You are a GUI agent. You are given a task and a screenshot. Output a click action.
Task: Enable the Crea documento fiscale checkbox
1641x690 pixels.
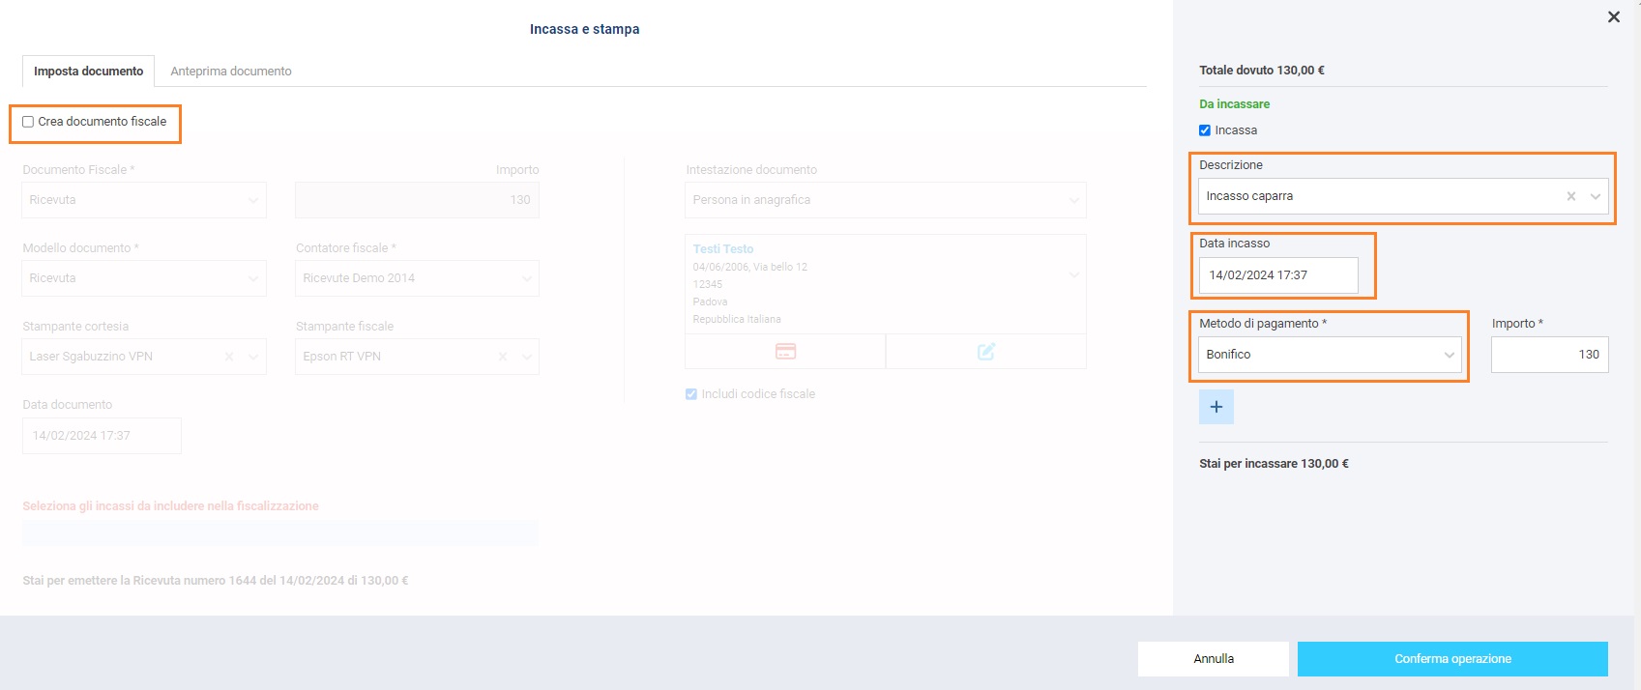click(28, 122)
